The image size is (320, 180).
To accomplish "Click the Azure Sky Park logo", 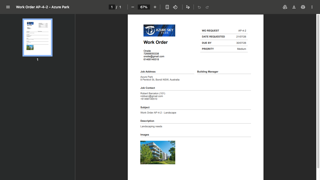I will [159, 30].
